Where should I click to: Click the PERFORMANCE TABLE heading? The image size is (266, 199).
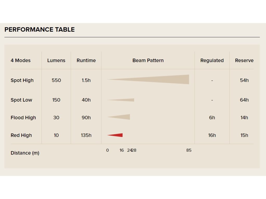(39, 30)
